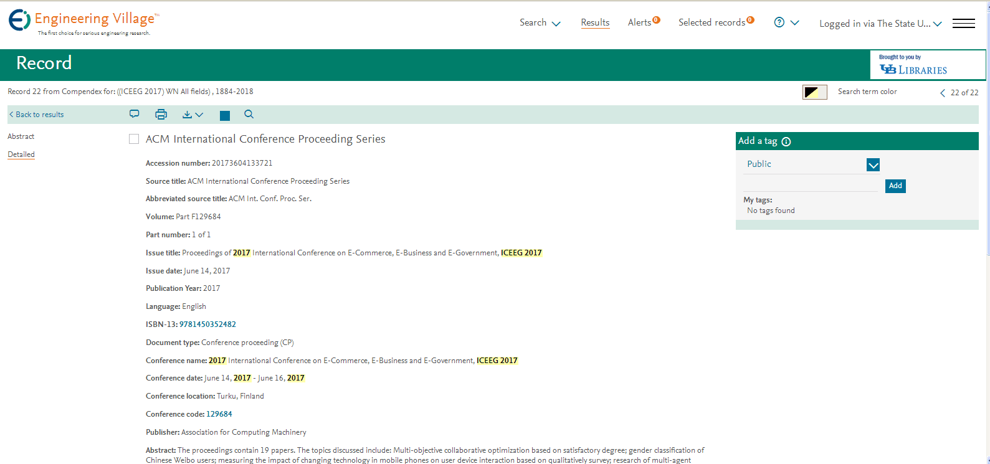Open the help question mark icon
This screenshot has height=464, width=990.
[x=779, y=22]
